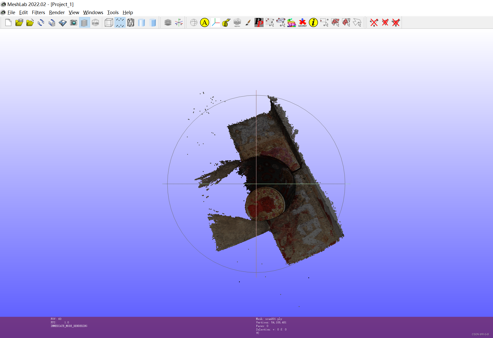Select the Z-painting brush tool
The image size is (493, 338).
pos(248,23)
